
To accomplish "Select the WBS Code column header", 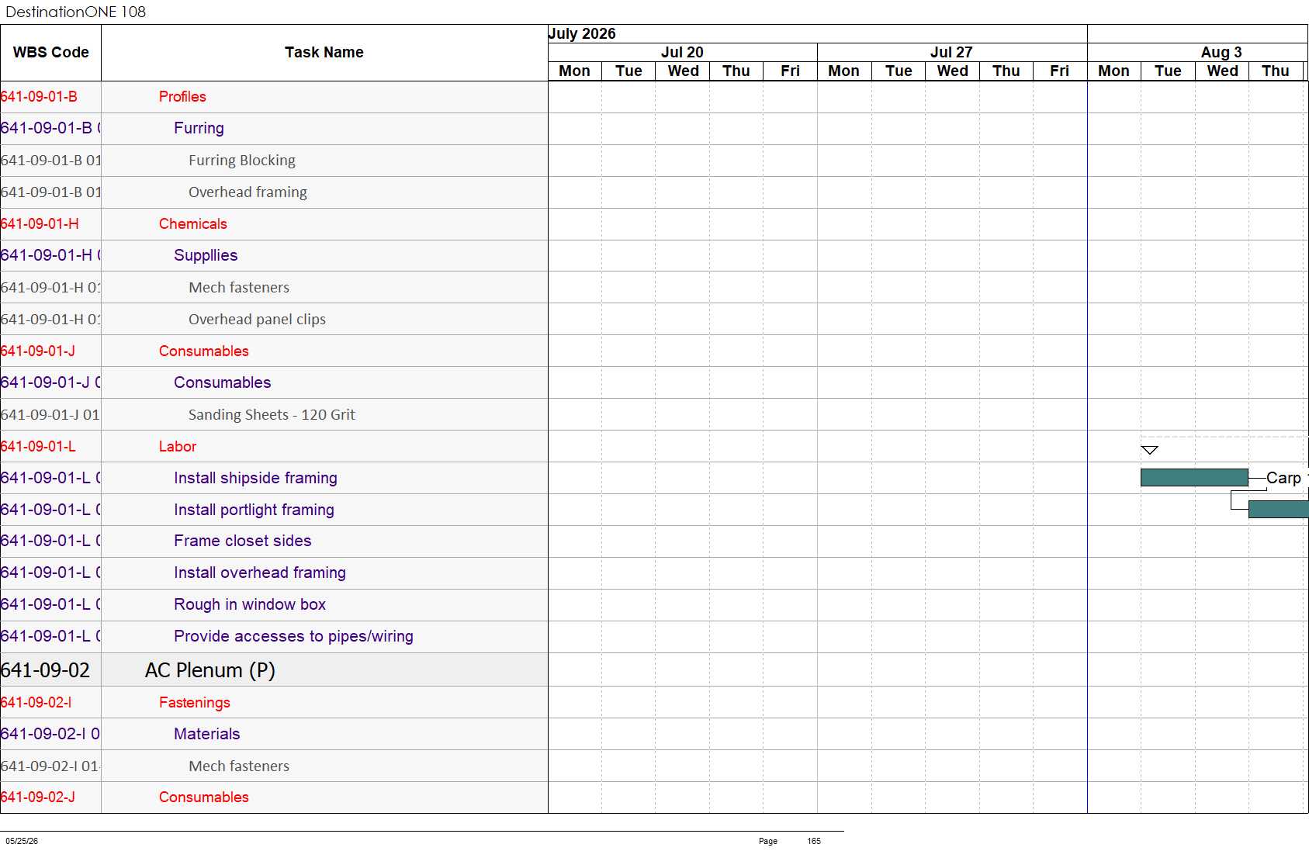I will pyautogui.click(x=51, y=53).
